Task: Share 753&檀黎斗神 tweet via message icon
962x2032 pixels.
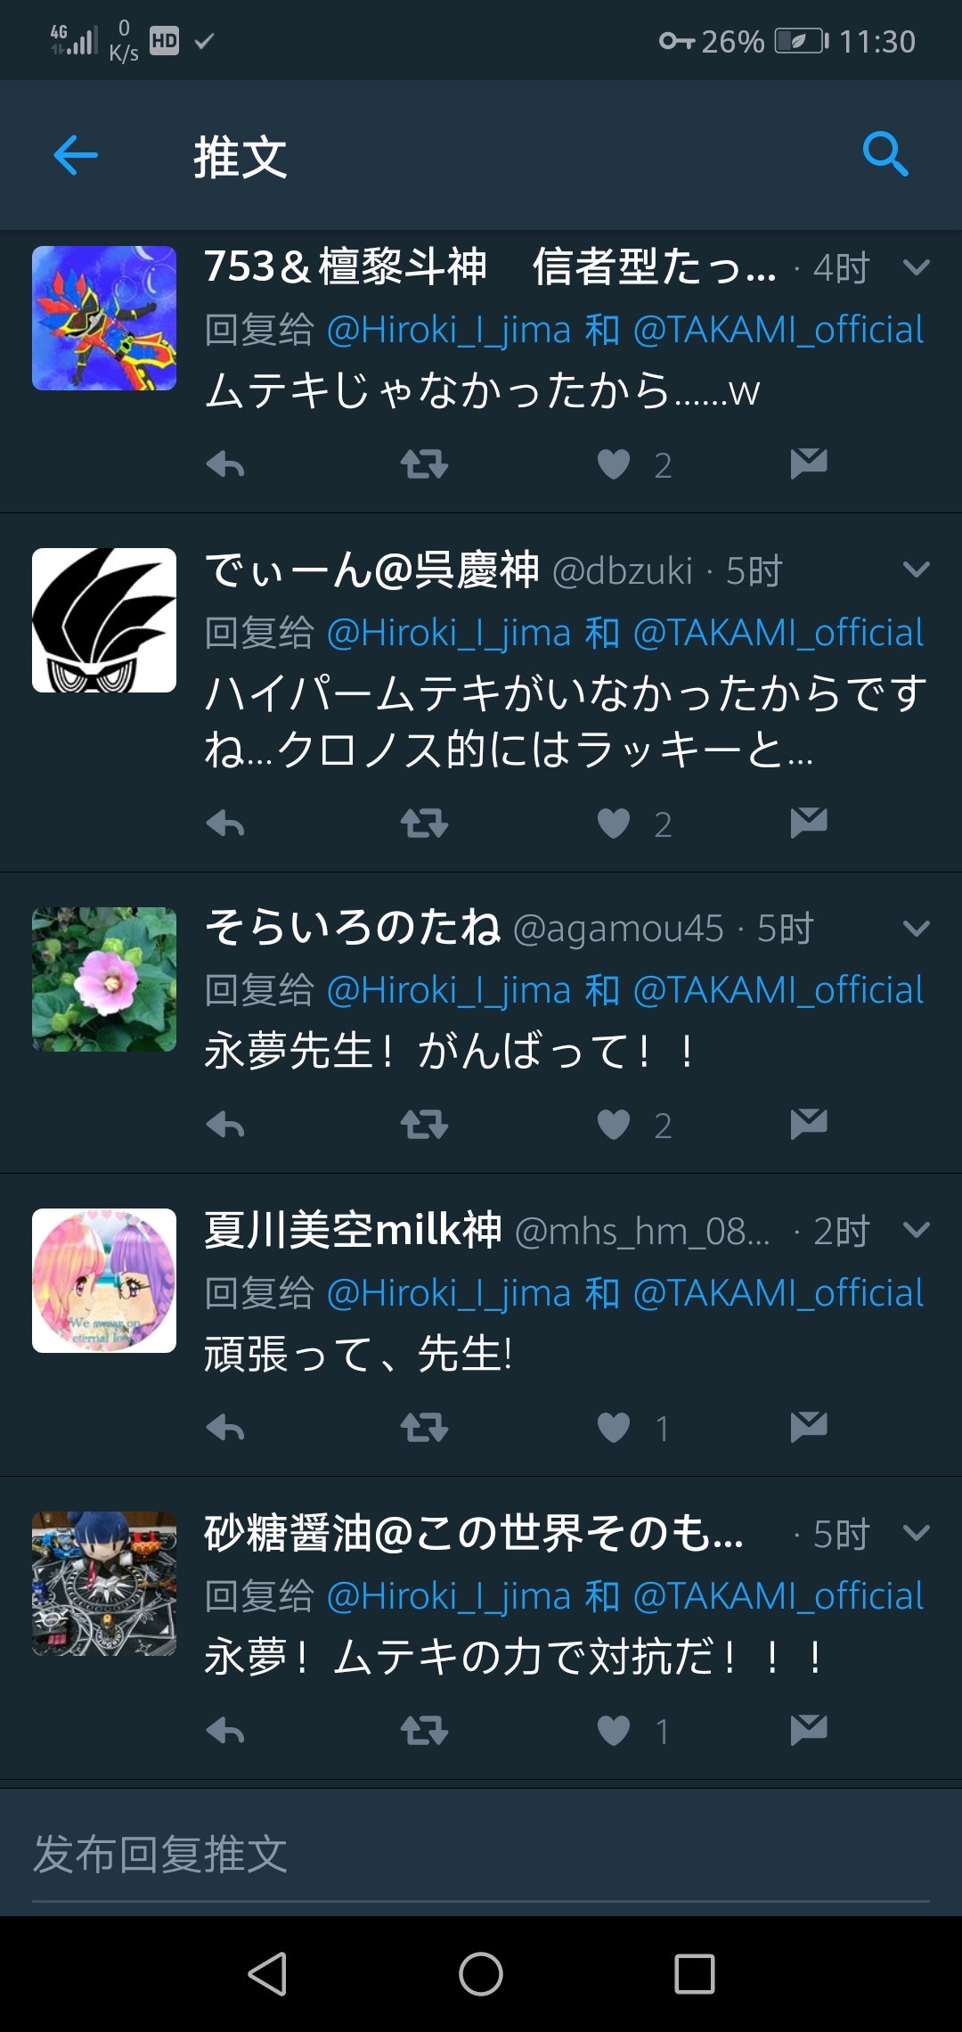Action: coord(809,463)
